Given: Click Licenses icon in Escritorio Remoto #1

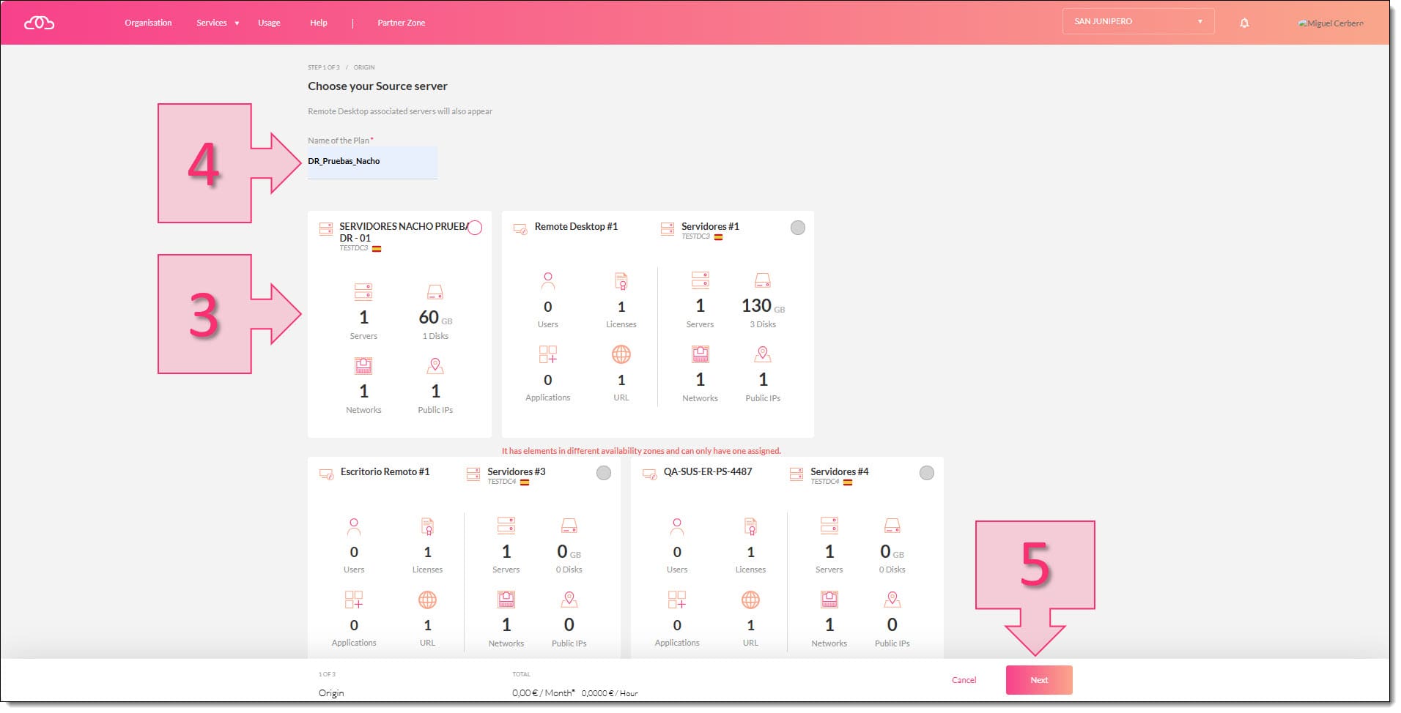Looking at the screenshot, I should [x=427, y=526].
